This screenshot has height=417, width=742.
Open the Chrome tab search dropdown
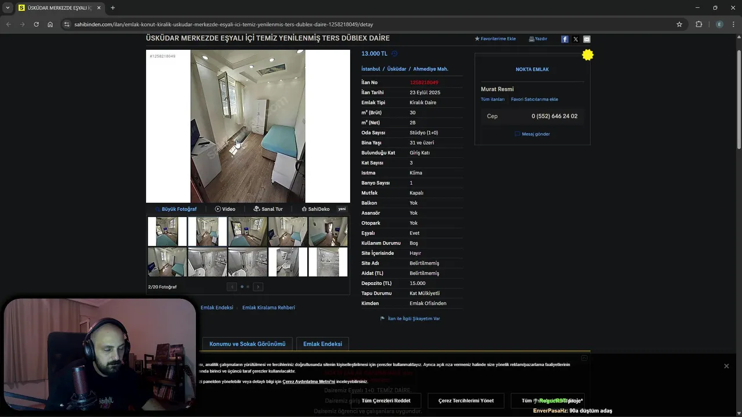pyautogui.click(x=8, y=8)
